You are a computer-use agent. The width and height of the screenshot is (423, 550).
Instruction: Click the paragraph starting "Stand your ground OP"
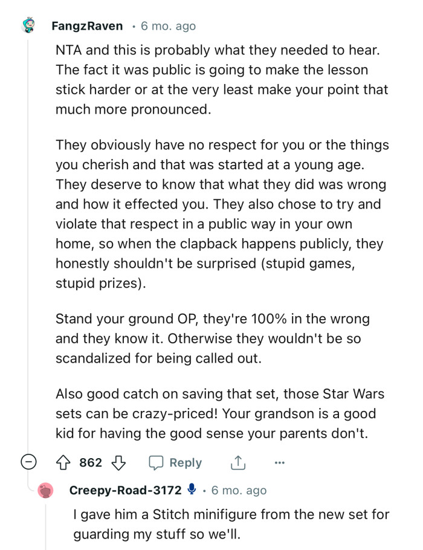pyautogui.click(x=211, y=338)
